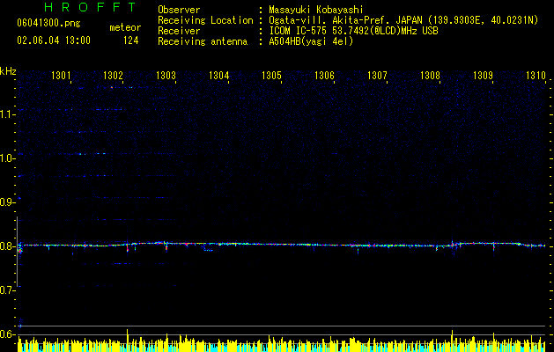Image resolution: width=554 pixels, height=352 pixels.
Task: Click the 1309 time marker
Action: point(483,76)
